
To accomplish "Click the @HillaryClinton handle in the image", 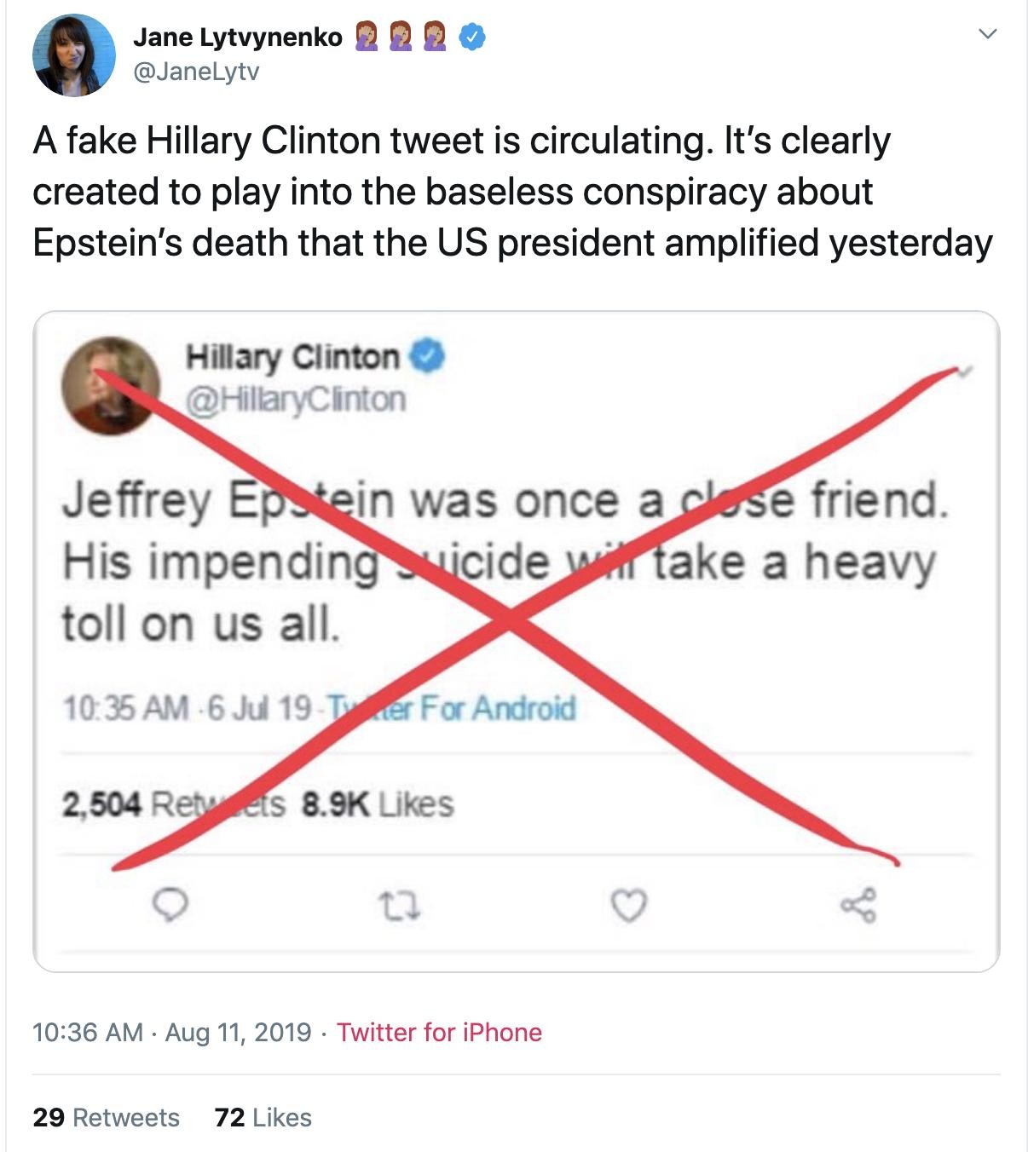I will tap(296, 399).
